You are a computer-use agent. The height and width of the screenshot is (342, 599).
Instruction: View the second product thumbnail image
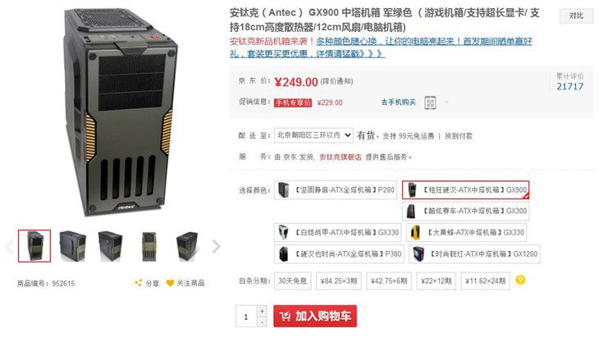point(72,246)
